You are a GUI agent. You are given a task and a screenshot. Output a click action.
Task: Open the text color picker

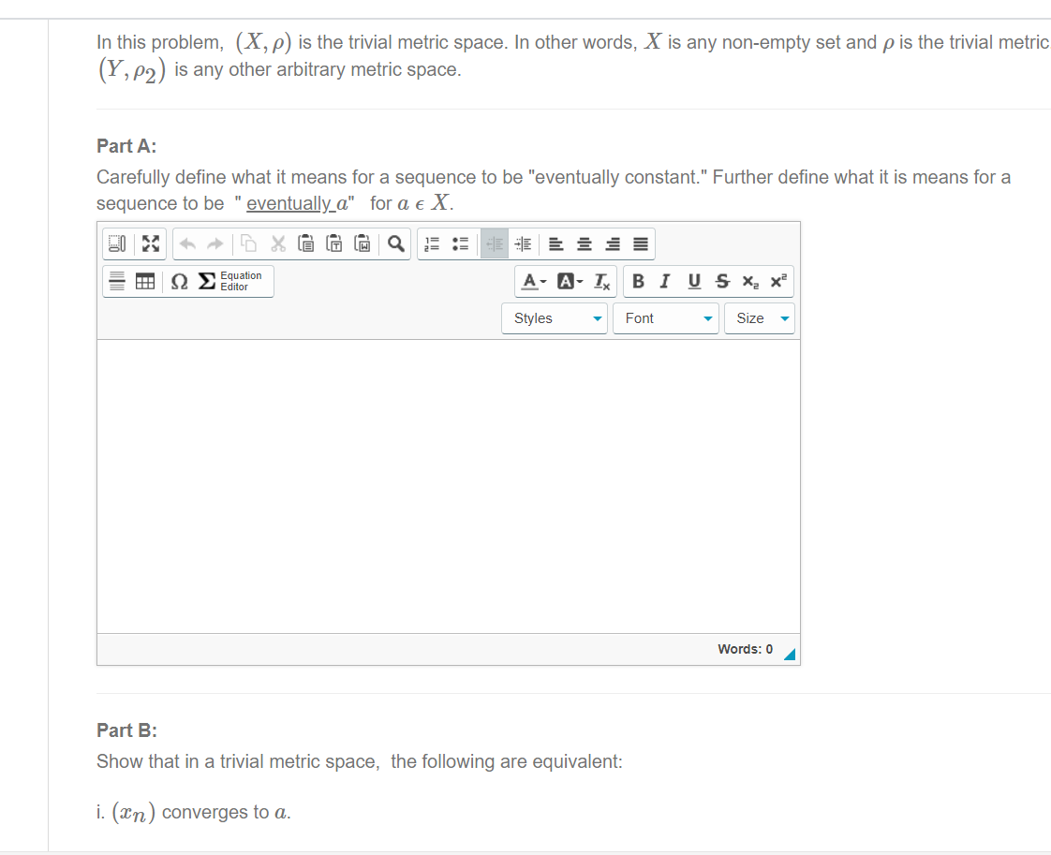530,281
